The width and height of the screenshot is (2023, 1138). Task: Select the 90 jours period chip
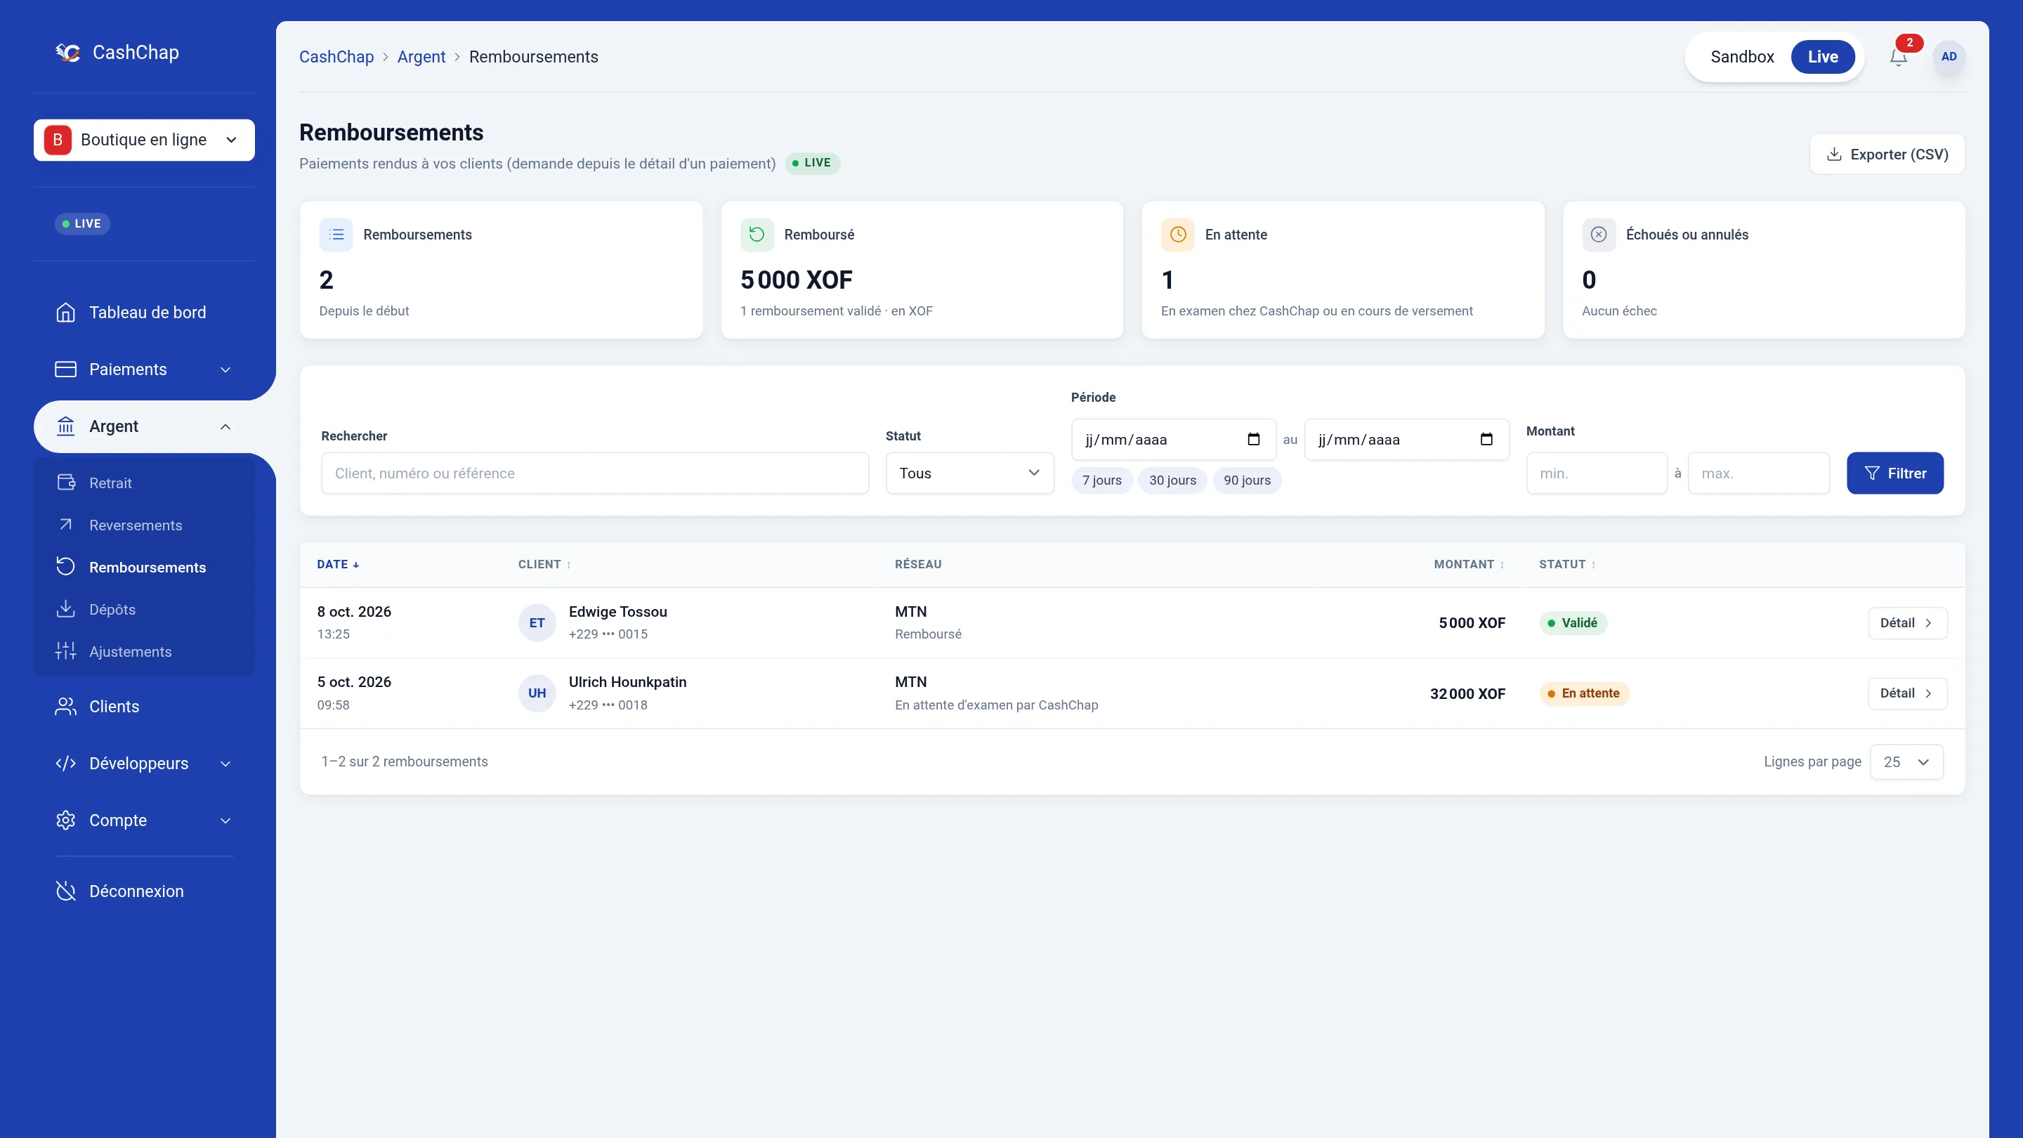pyautogui.click(x=1247, y=480)
